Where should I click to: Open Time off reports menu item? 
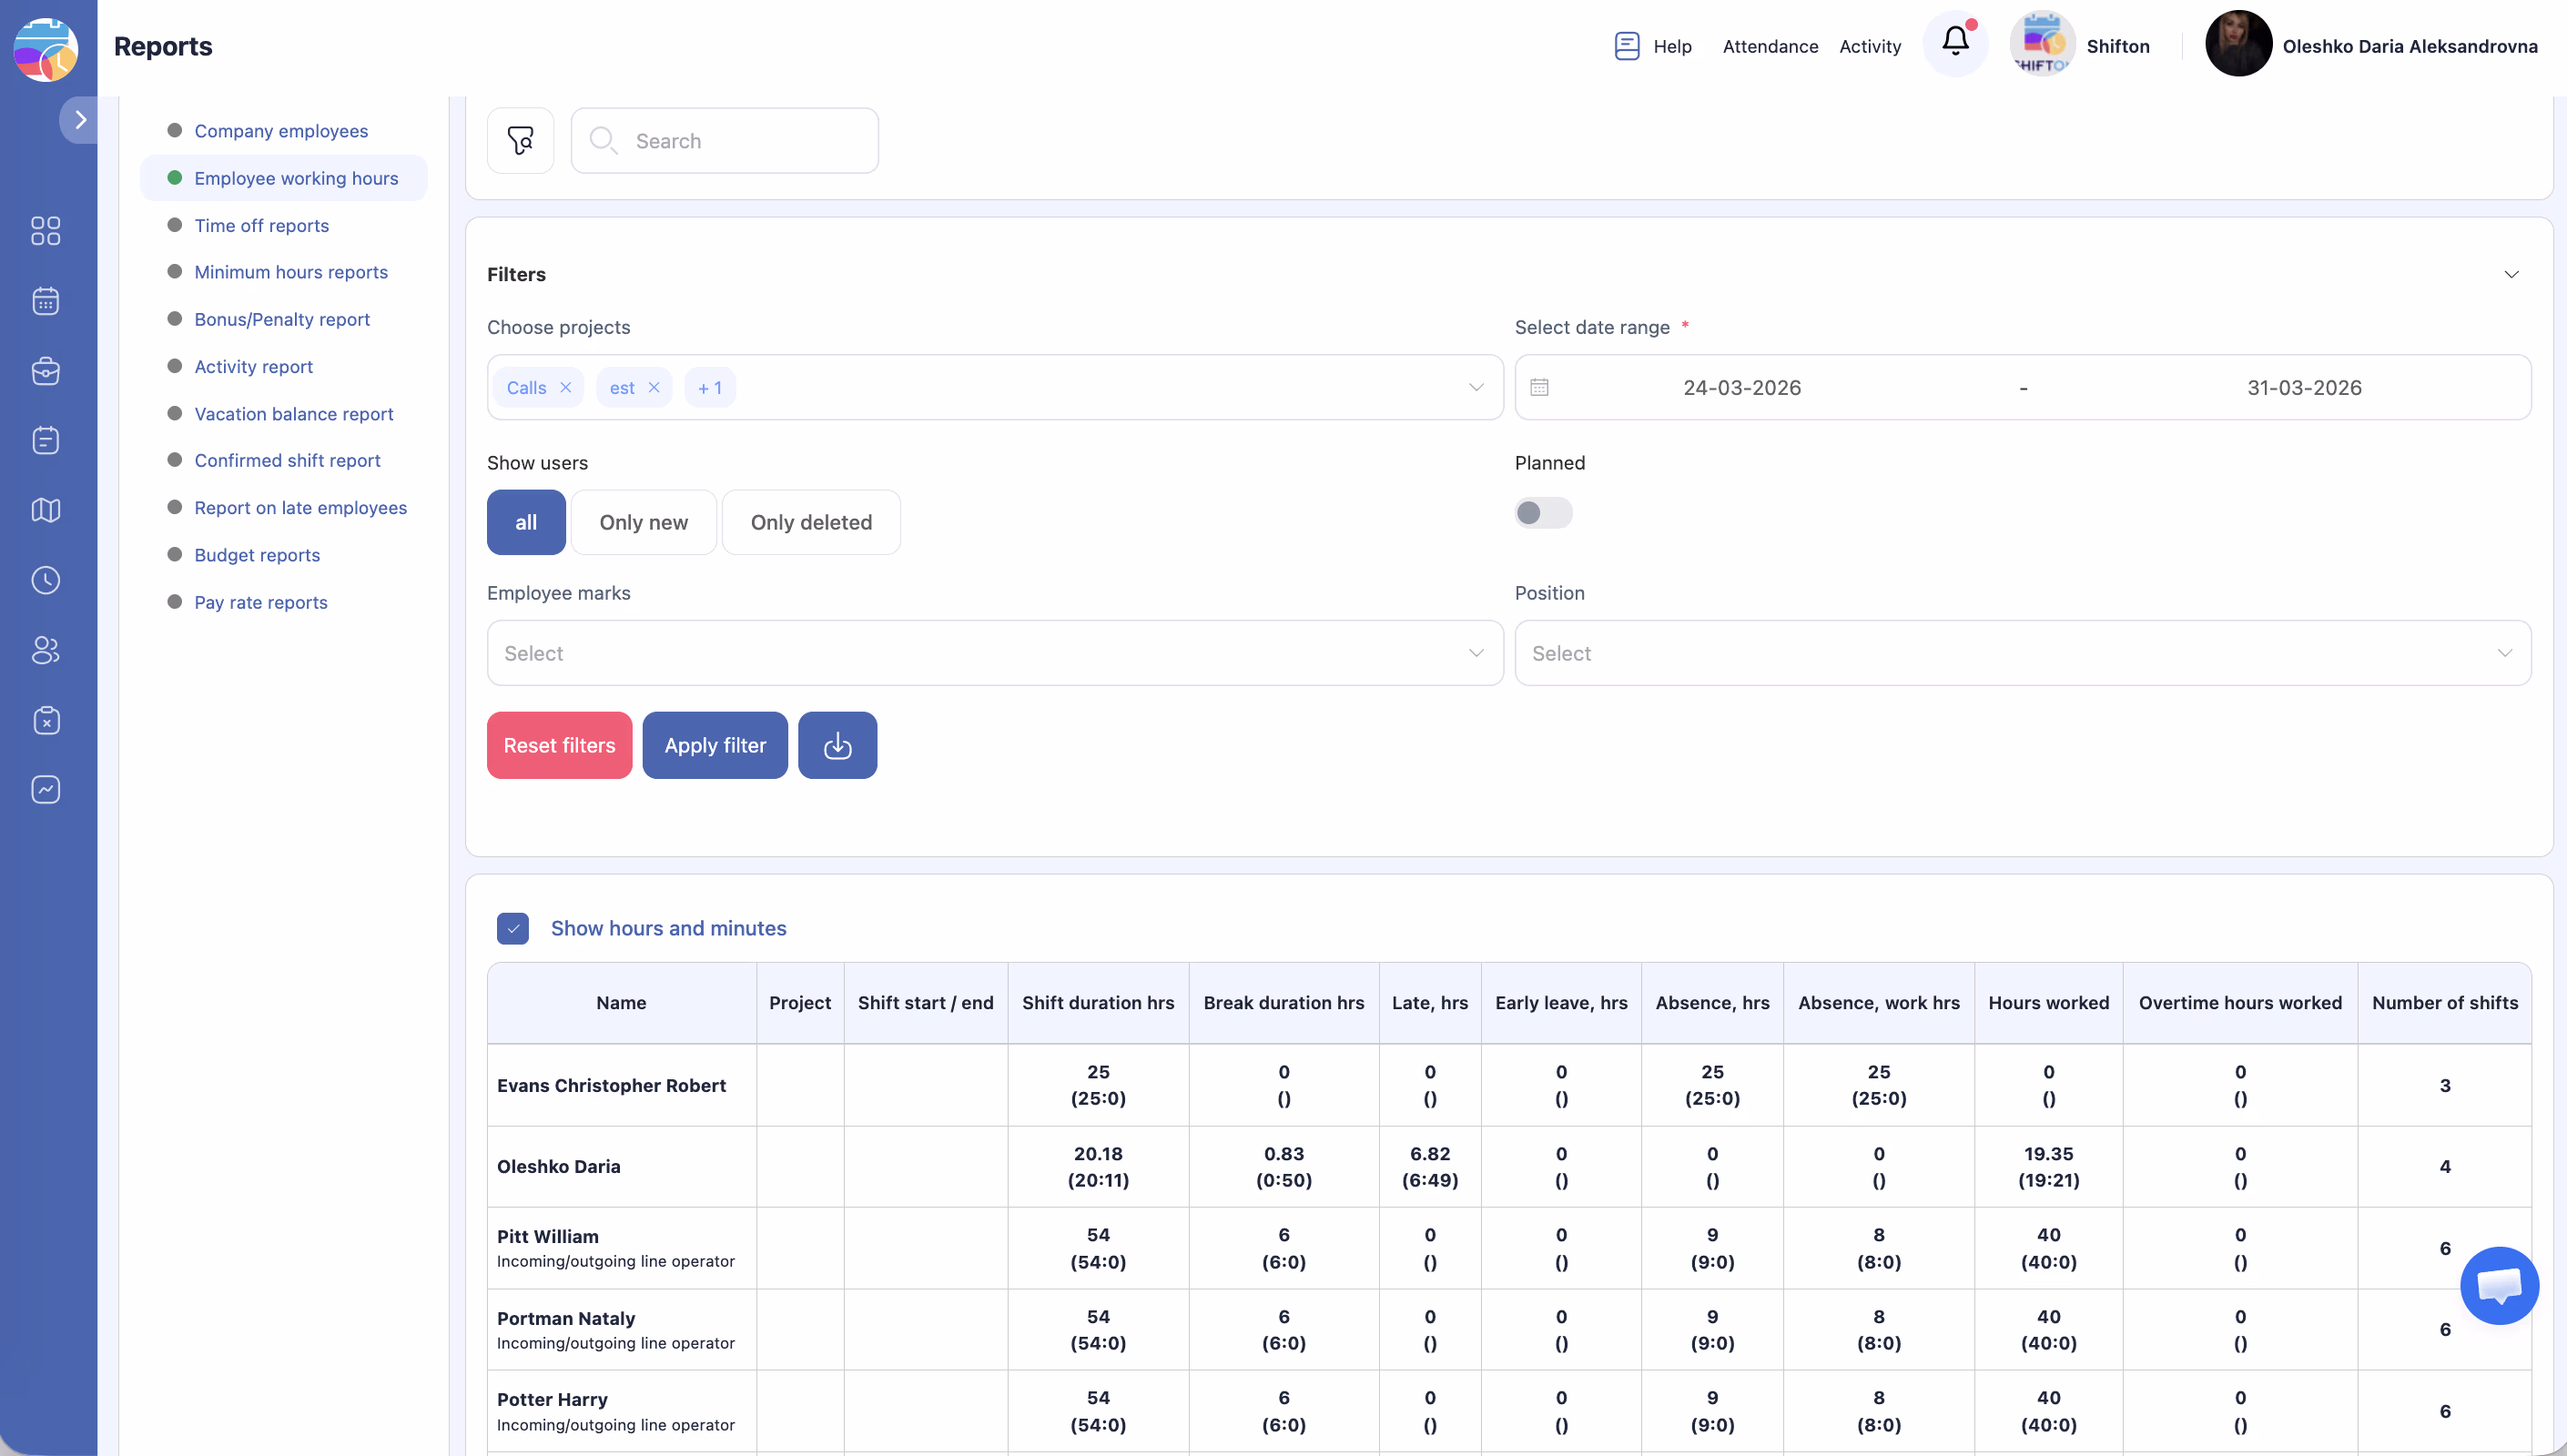point(261,225)
